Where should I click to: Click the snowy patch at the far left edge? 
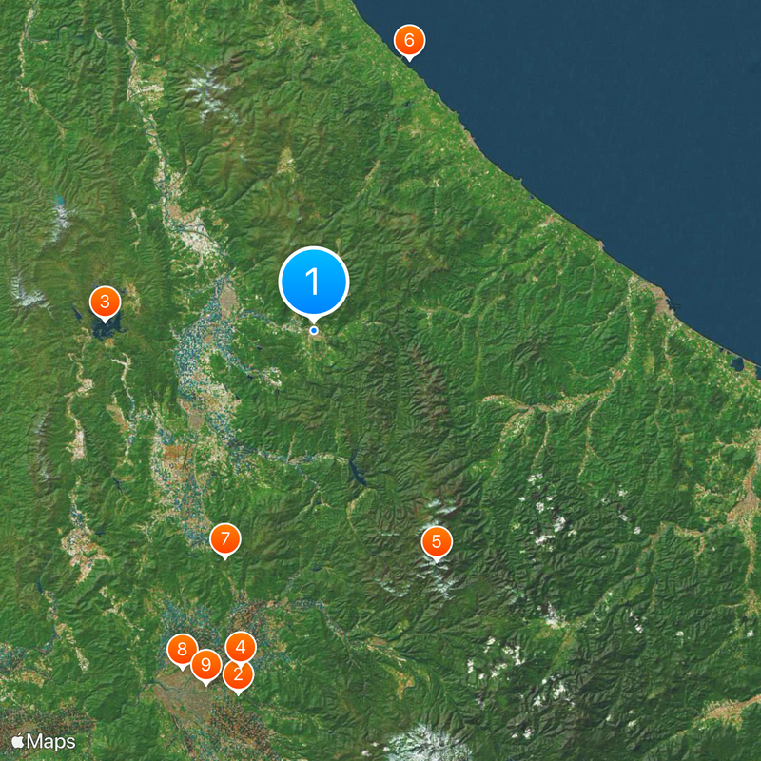click(27, 297)
